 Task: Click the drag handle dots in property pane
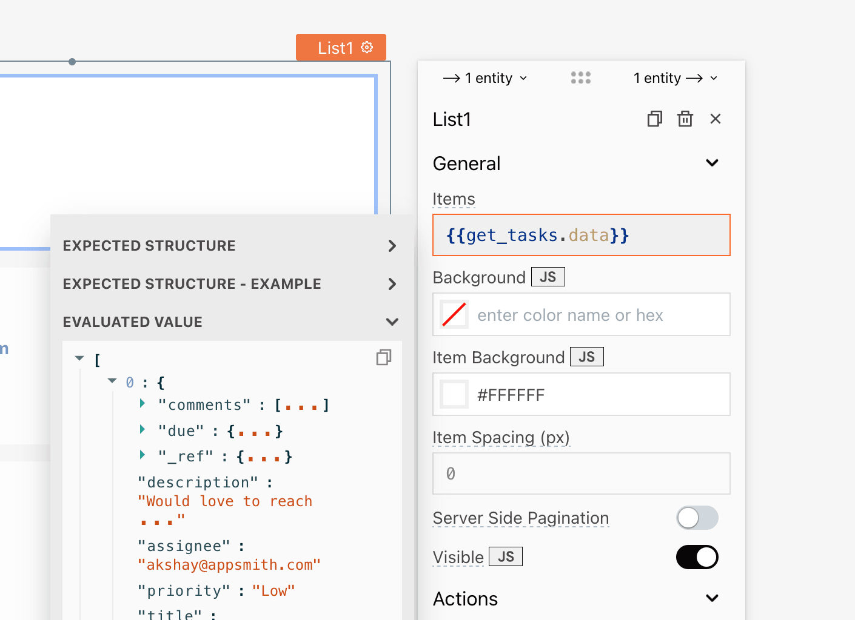pos(580,77)
